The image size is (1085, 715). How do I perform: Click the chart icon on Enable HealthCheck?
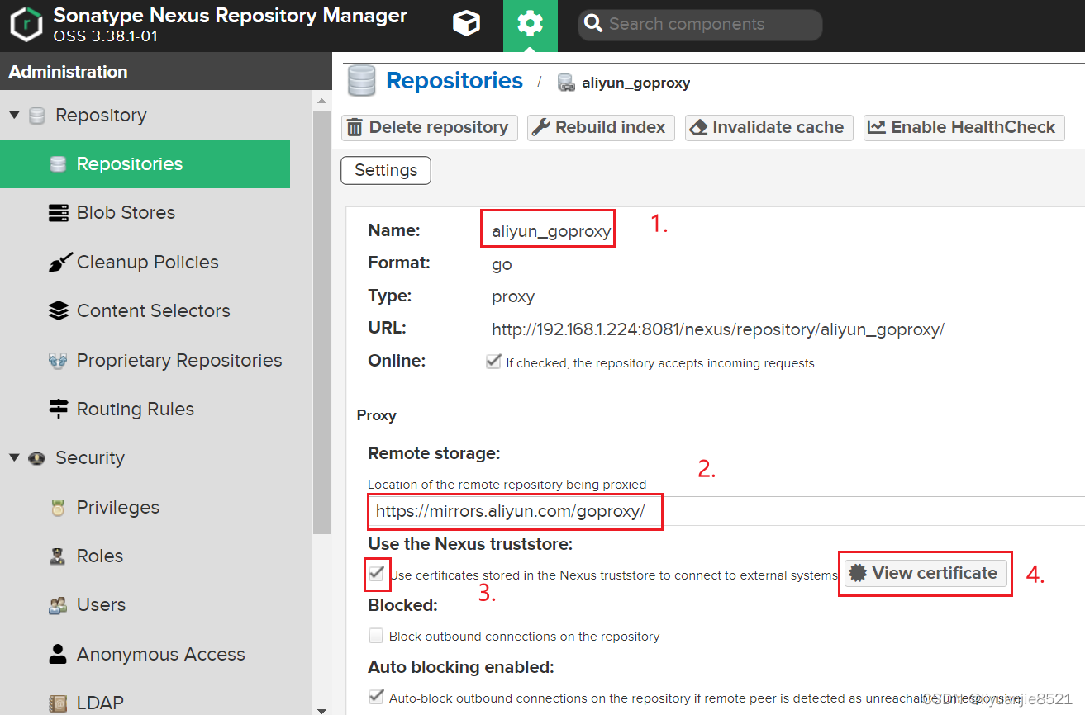click(x=877, y=127)
